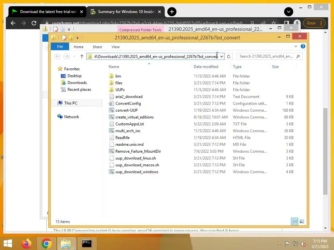334x250 pixels.
Task: Click Properties in Explorer quick access toolbar
Action: click(x=64, y=38)
